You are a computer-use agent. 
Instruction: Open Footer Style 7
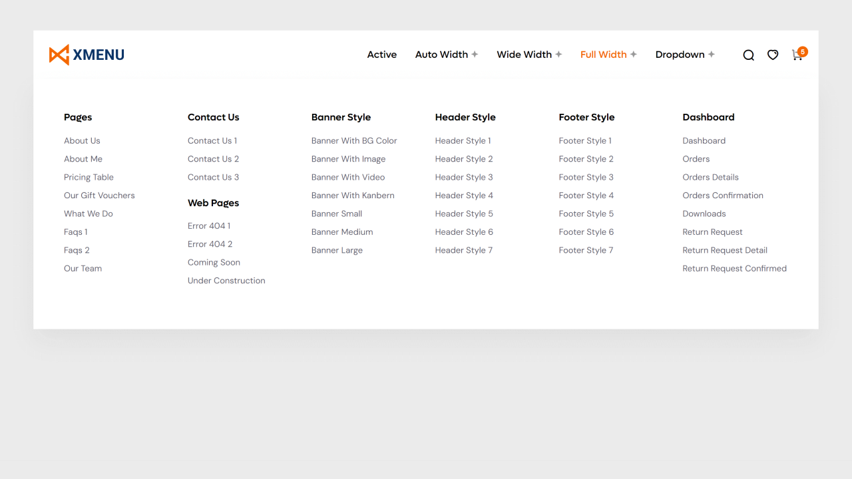[586, 249]
